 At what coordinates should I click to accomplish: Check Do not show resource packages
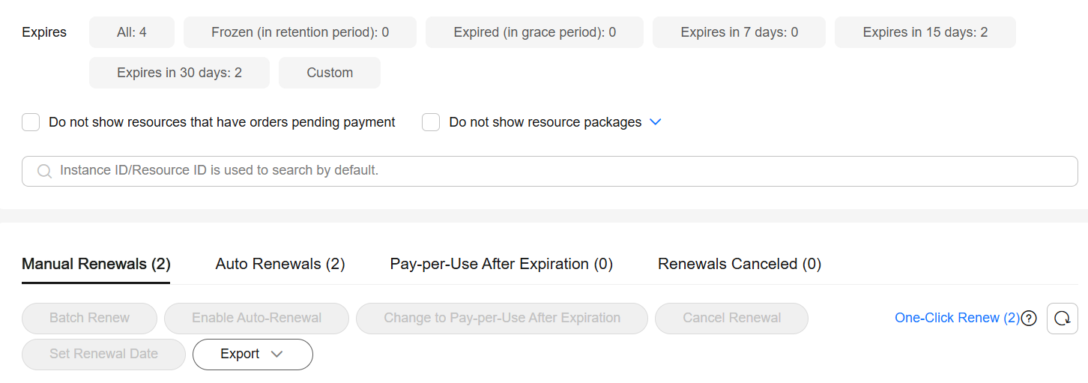[431, 122]
